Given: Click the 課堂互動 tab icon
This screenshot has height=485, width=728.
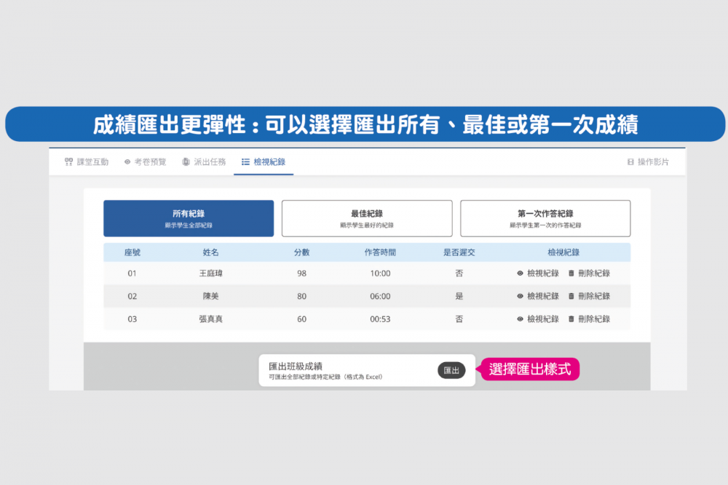Looking at the screenshot, I should pyautogui.click(x=68, y=162).
